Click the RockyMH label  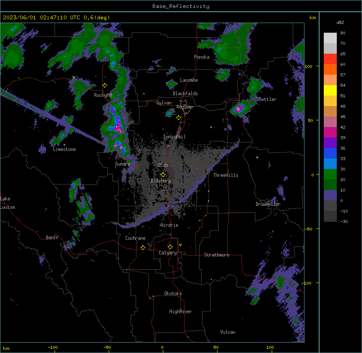point(103,95)
